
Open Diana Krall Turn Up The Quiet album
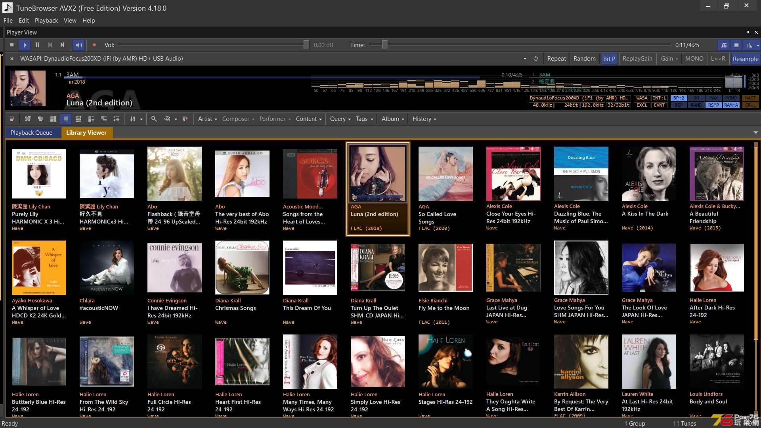(x=378, y=268)
